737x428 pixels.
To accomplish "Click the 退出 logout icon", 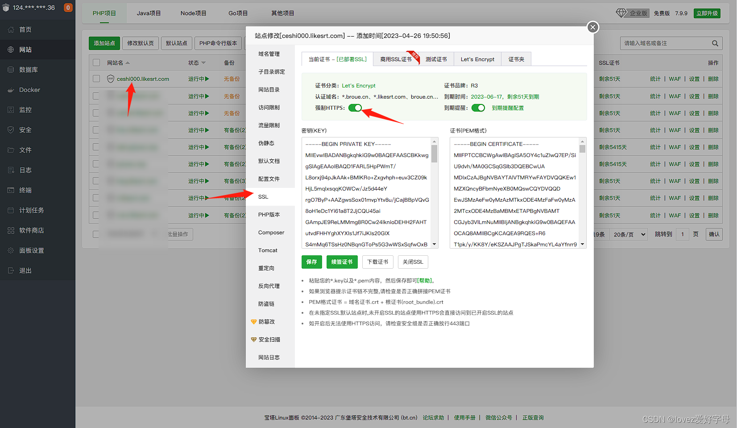I will (x=11, y=270).
